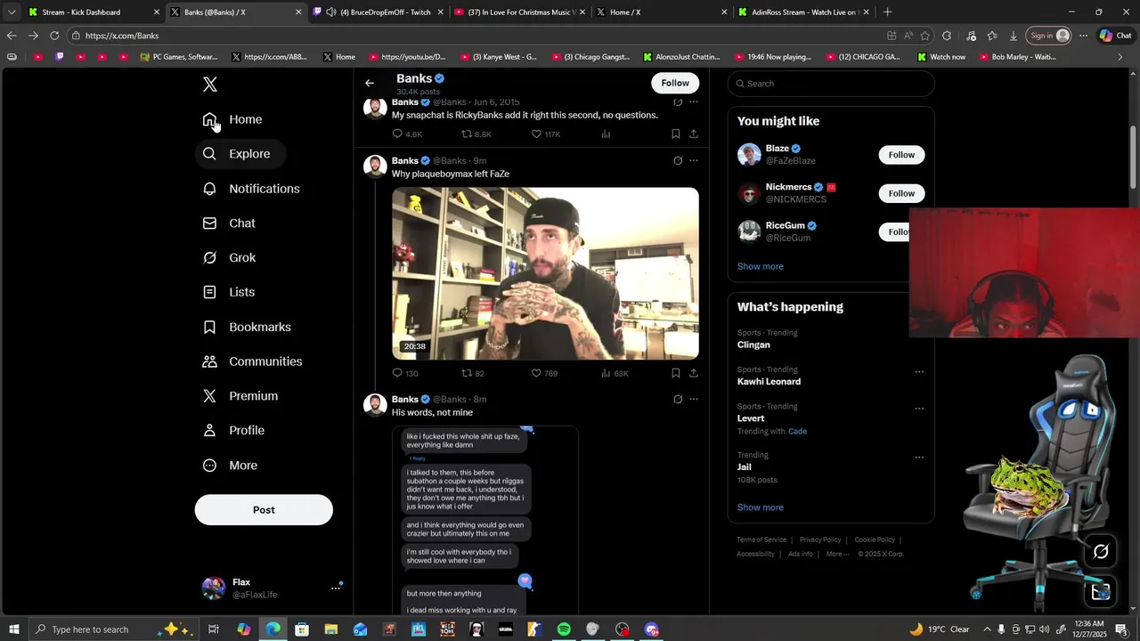Switch to Stream - Kick Dashboard tab
Image resolution: width=1140 pixels, height=641 pixels.
pyautogui.click(x=93, y=12)
